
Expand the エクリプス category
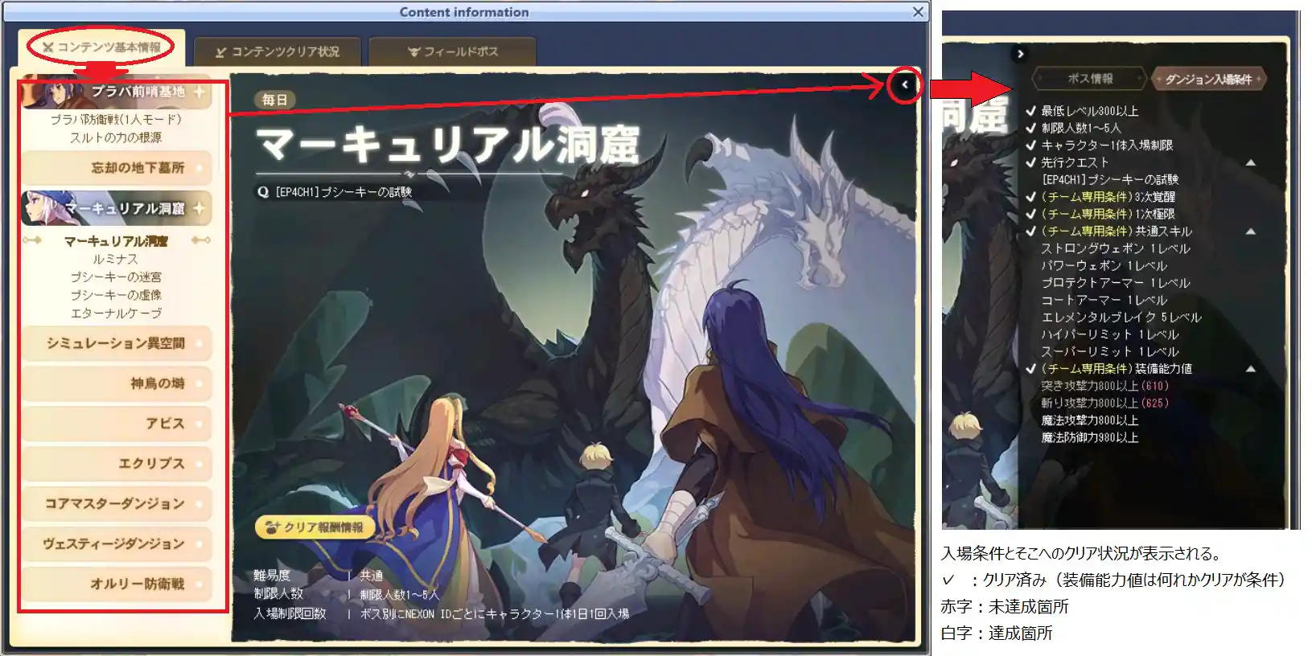(x=117, y=464)
